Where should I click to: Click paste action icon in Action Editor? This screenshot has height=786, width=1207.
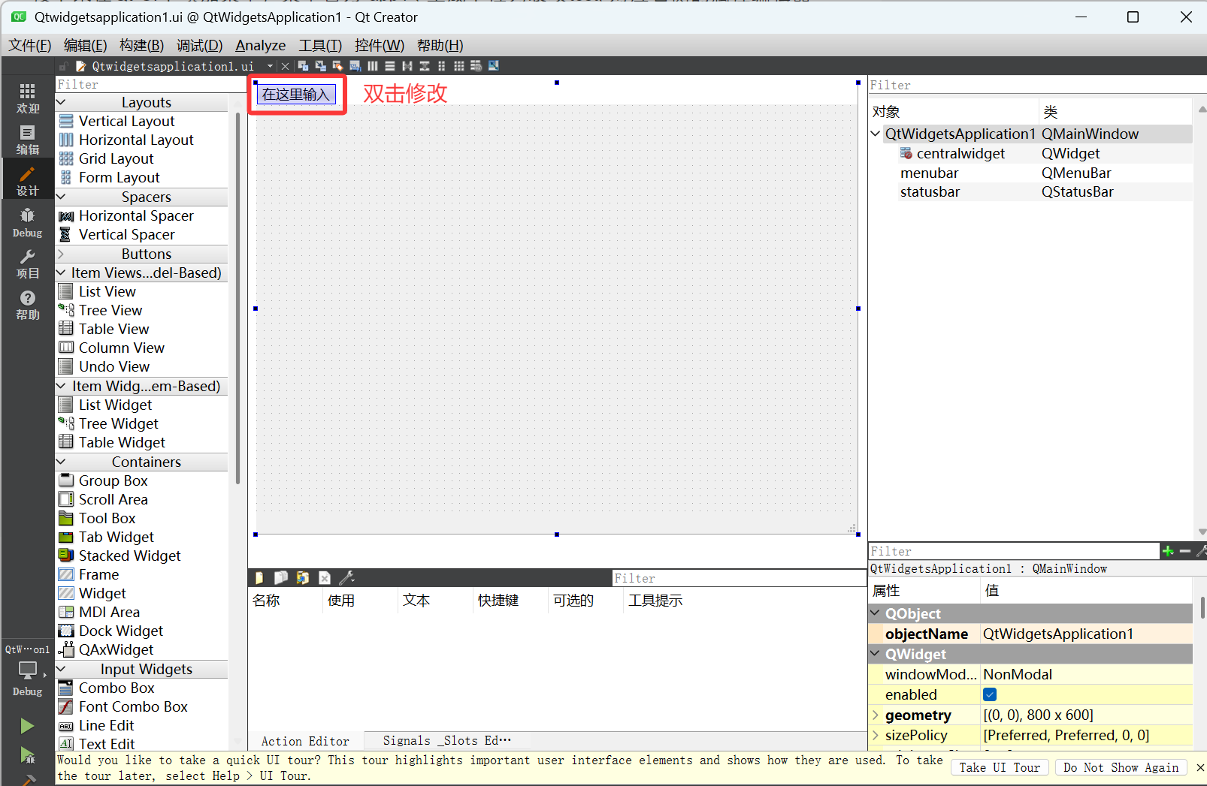click(303, 578)
